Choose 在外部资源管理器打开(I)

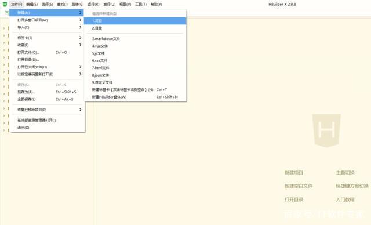pos(46,121)
